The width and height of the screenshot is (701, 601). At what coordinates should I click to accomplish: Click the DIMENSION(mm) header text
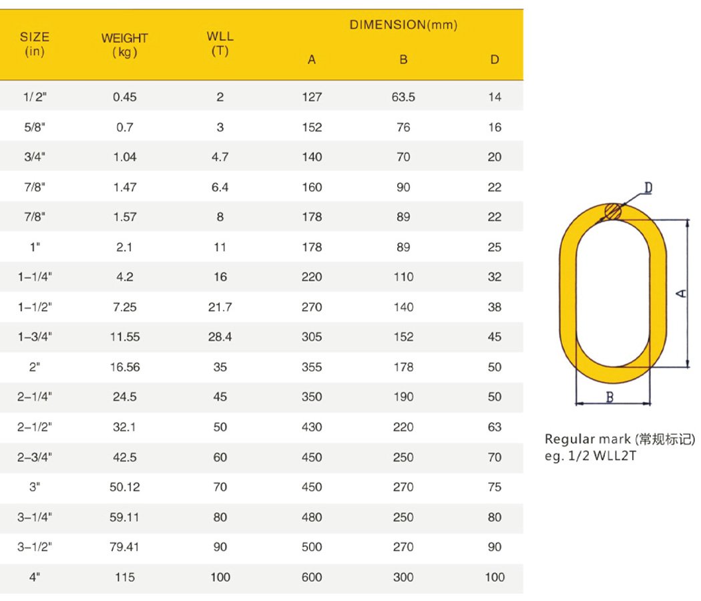pos(403,25)
